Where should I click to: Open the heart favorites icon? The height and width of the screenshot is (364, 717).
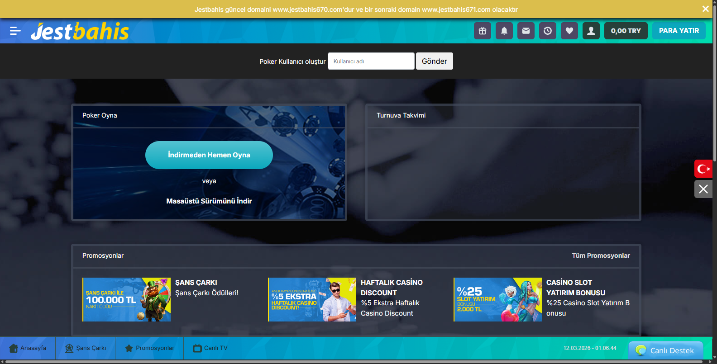[x=569, y=31]
